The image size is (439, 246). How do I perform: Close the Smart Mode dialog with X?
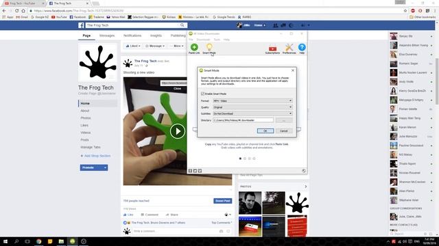[293, 70]
